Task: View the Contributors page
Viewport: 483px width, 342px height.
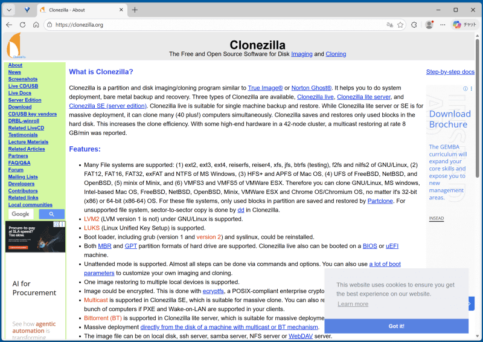Action: (23, 190)
